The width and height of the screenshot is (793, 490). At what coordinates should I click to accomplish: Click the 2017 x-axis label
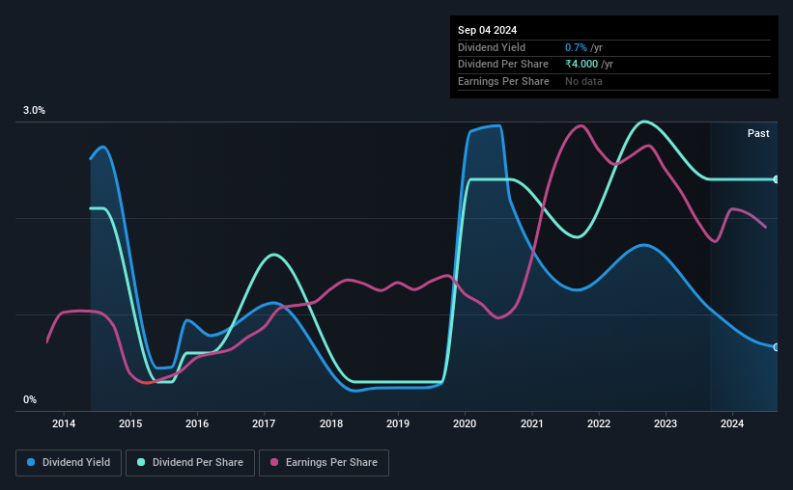pos(264,423)
